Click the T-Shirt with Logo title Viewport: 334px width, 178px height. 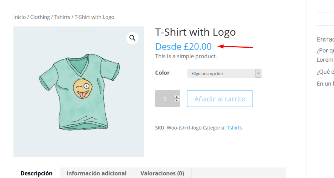[x=195, y=32]
